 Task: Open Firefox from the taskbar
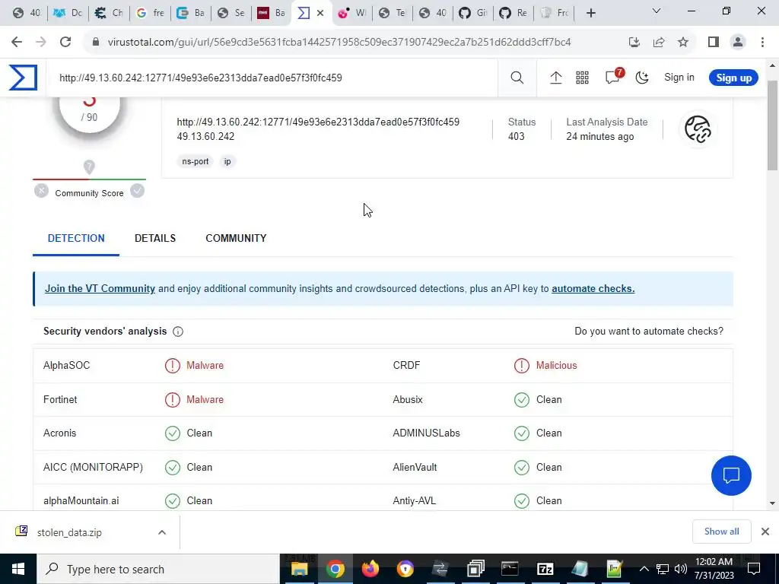[370, 569]
